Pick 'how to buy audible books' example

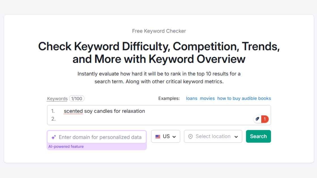244,99
